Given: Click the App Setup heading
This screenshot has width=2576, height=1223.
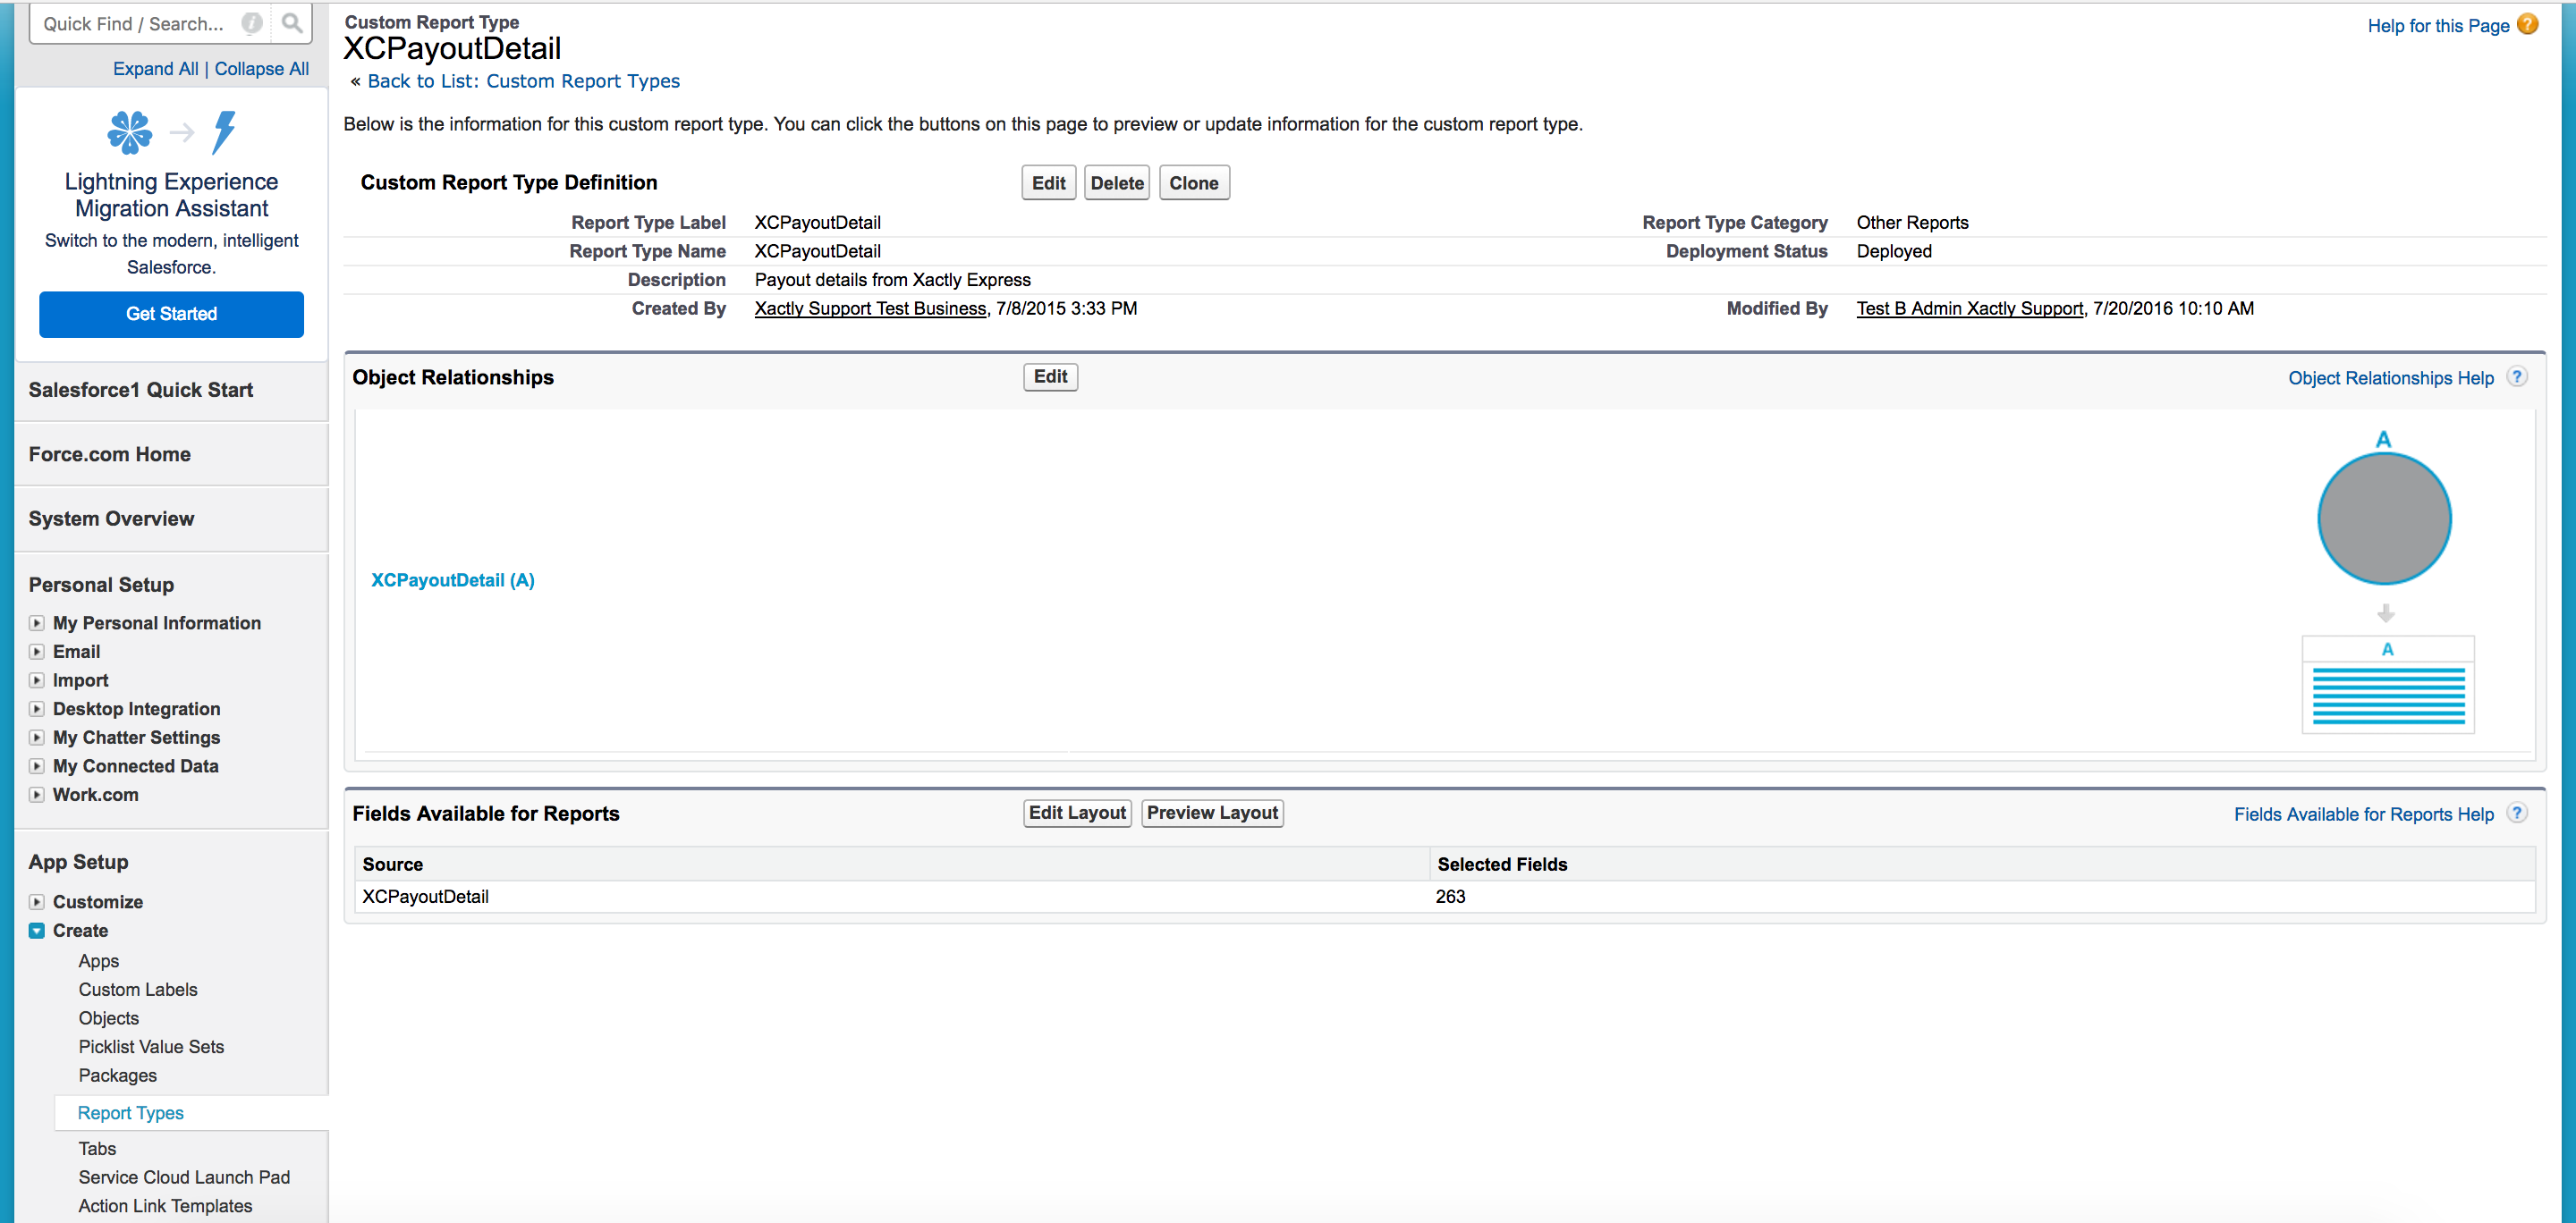Looking at the screenshot, I should point(78,861).
